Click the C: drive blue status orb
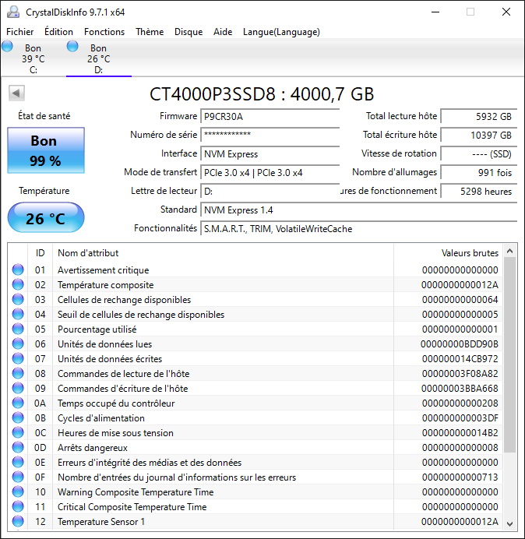The width and height of the screenshot is (525, 539). 7,47
